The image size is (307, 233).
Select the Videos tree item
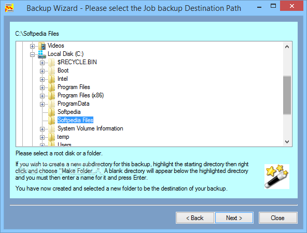point(56,46)
